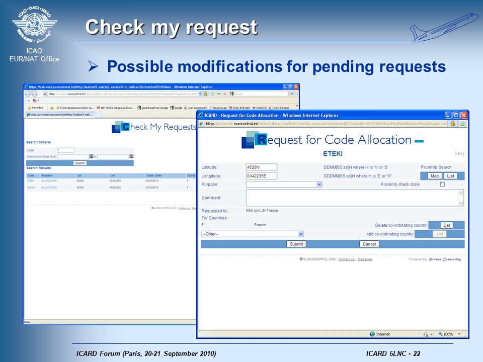This screenshot has width=483, height=362.
Task: Open the ICAO intranet bookmark
Action: click(279, 108)
